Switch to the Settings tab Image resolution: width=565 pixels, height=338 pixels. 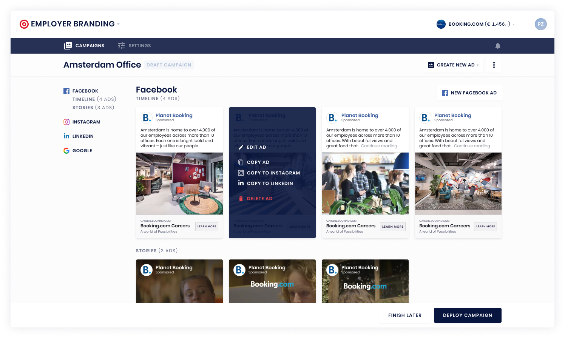(x=134, y=46)
